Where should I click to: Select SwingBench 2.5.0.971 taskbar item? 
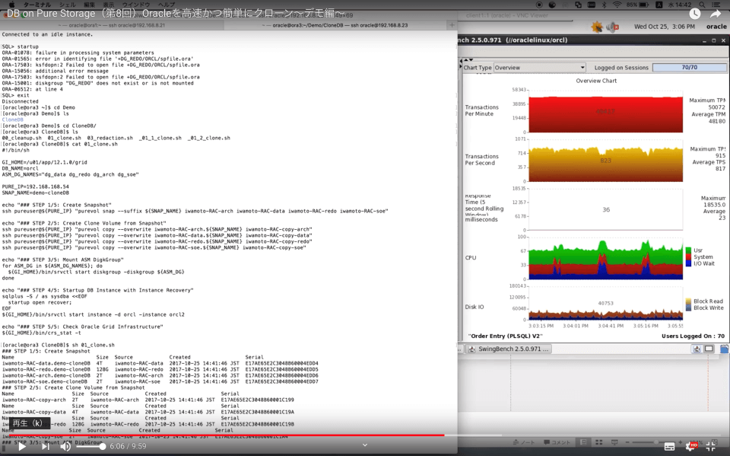(509, 349)
